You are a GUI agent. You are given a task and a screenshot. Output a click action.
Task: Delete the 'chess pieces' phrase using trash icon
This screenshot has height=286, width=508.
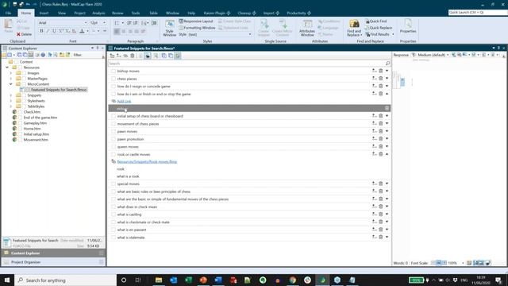click(381, 79)
